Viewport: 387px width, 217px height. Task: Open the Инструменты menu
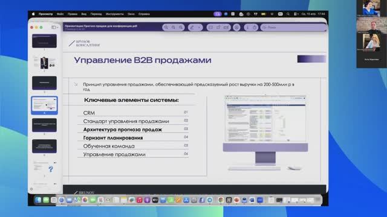click(114, 14)
